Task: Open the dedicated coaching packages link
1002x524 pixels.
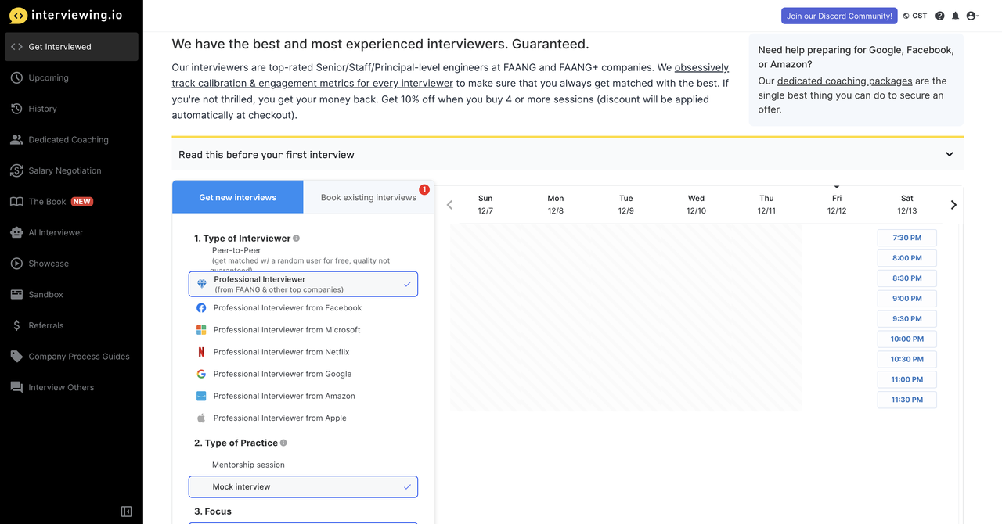Action: pos(844,81)
